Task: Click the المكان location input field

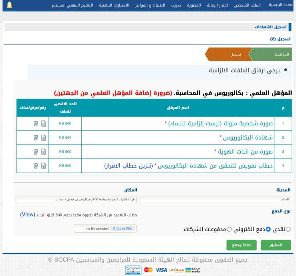Action: pos(76,200)
